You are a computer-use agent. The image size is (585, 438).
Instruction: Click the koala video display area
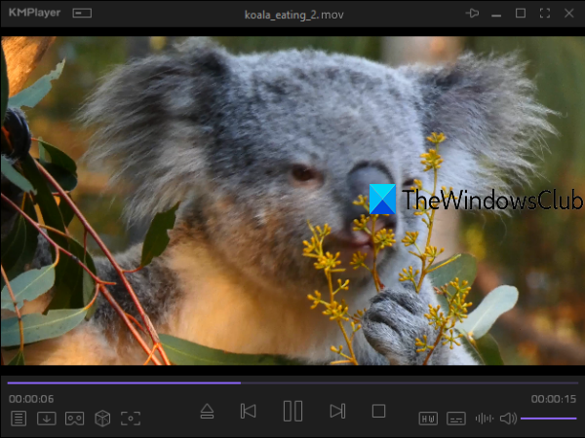coord(292,201)
